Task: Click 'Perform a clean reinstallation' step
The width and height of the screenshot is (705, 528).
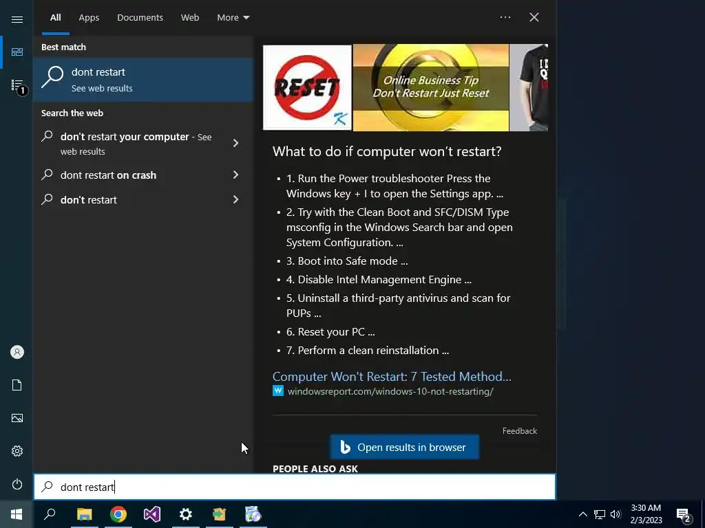Action: pos(368,350)
